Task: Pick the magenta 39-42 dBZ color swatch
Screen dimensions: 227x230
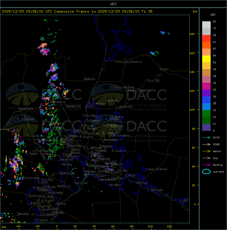Action: 206,86
